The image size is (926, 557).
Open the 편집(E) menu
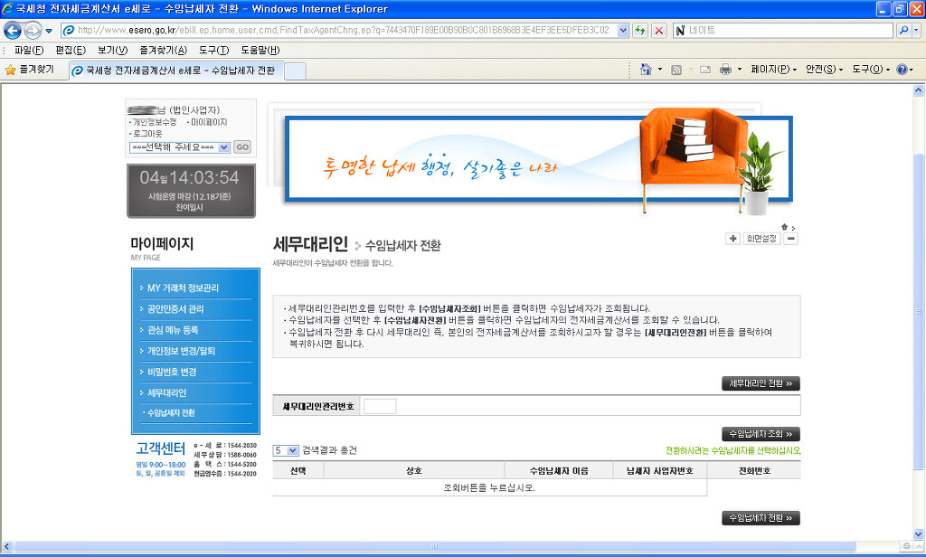pos(71,51)
